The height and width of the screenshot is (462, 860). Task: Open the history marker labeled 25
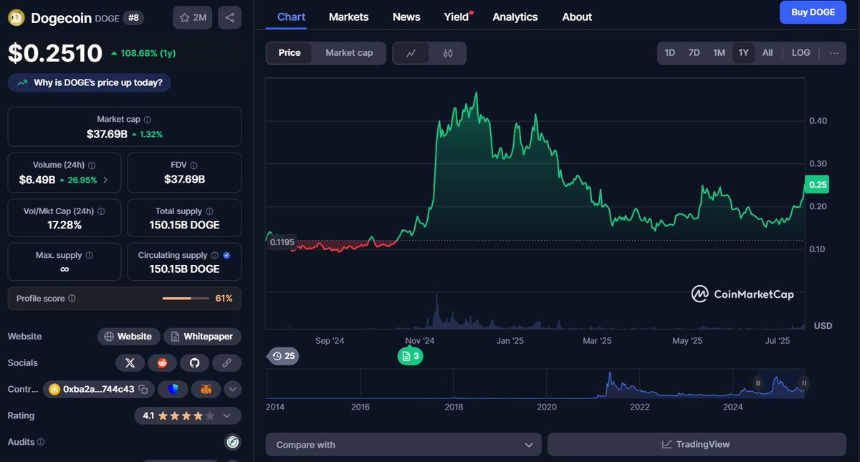pyautogui.click(x=284, y=355)
